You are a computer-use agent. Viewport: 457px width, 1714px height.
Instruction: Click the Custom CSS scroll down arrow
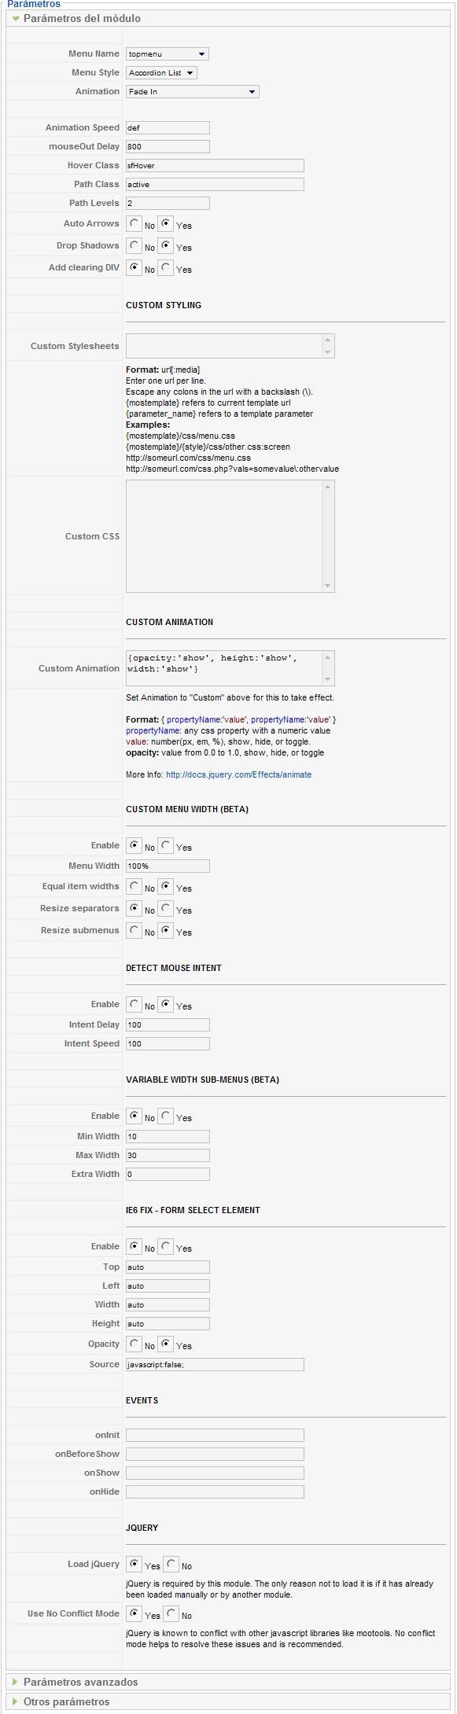coord(328,586)
